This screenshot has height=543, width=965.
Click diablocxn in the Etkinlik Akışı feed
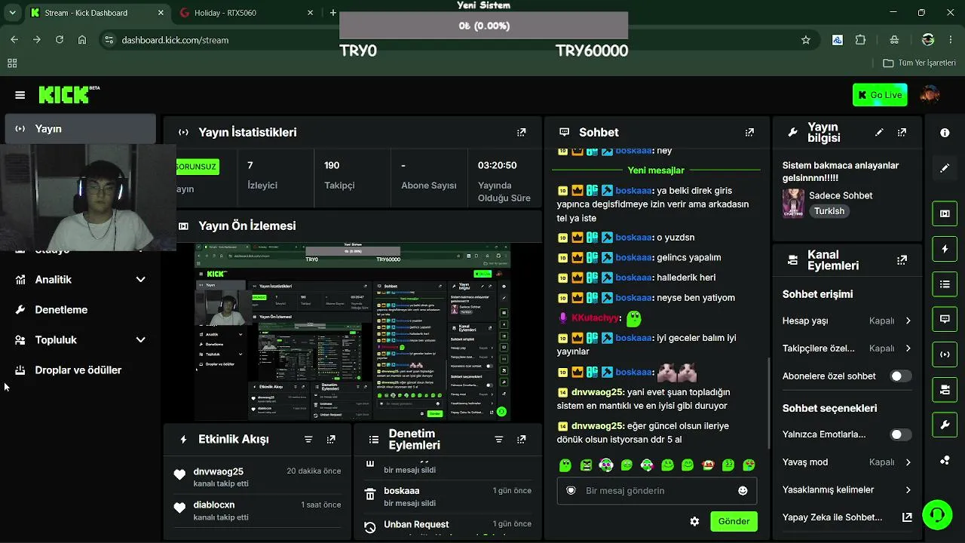[x=213, y=505]
